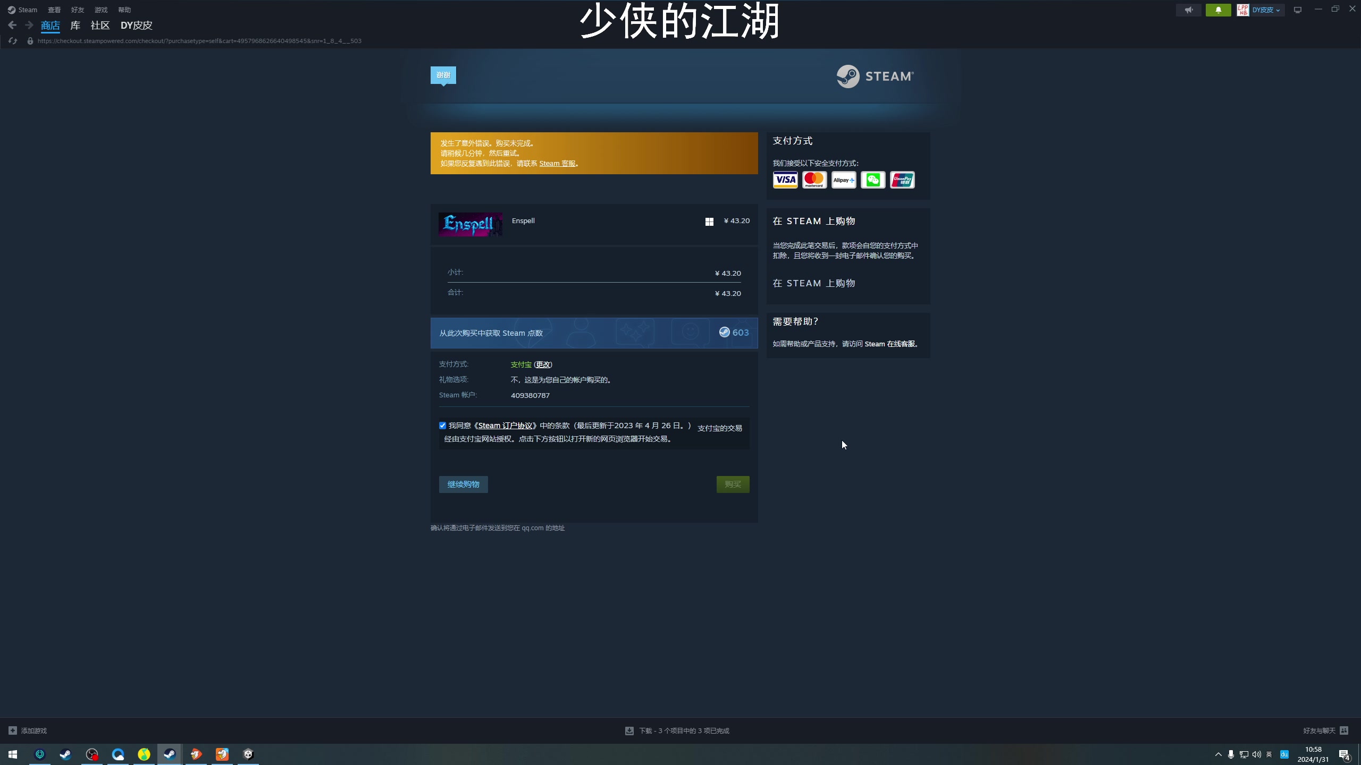Image resolution: width=1361 pixels, height=765 pixels.
Task: Switch to the 社区 tab
Action: pos(100,25)
